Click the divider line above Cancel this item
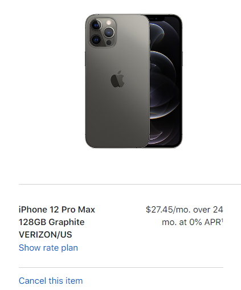241x290 pixels. [x=121, y=268]
